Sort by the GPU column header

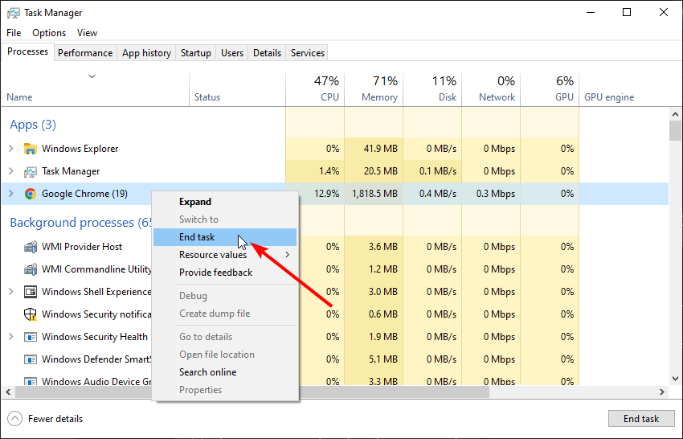pos(550,90)
